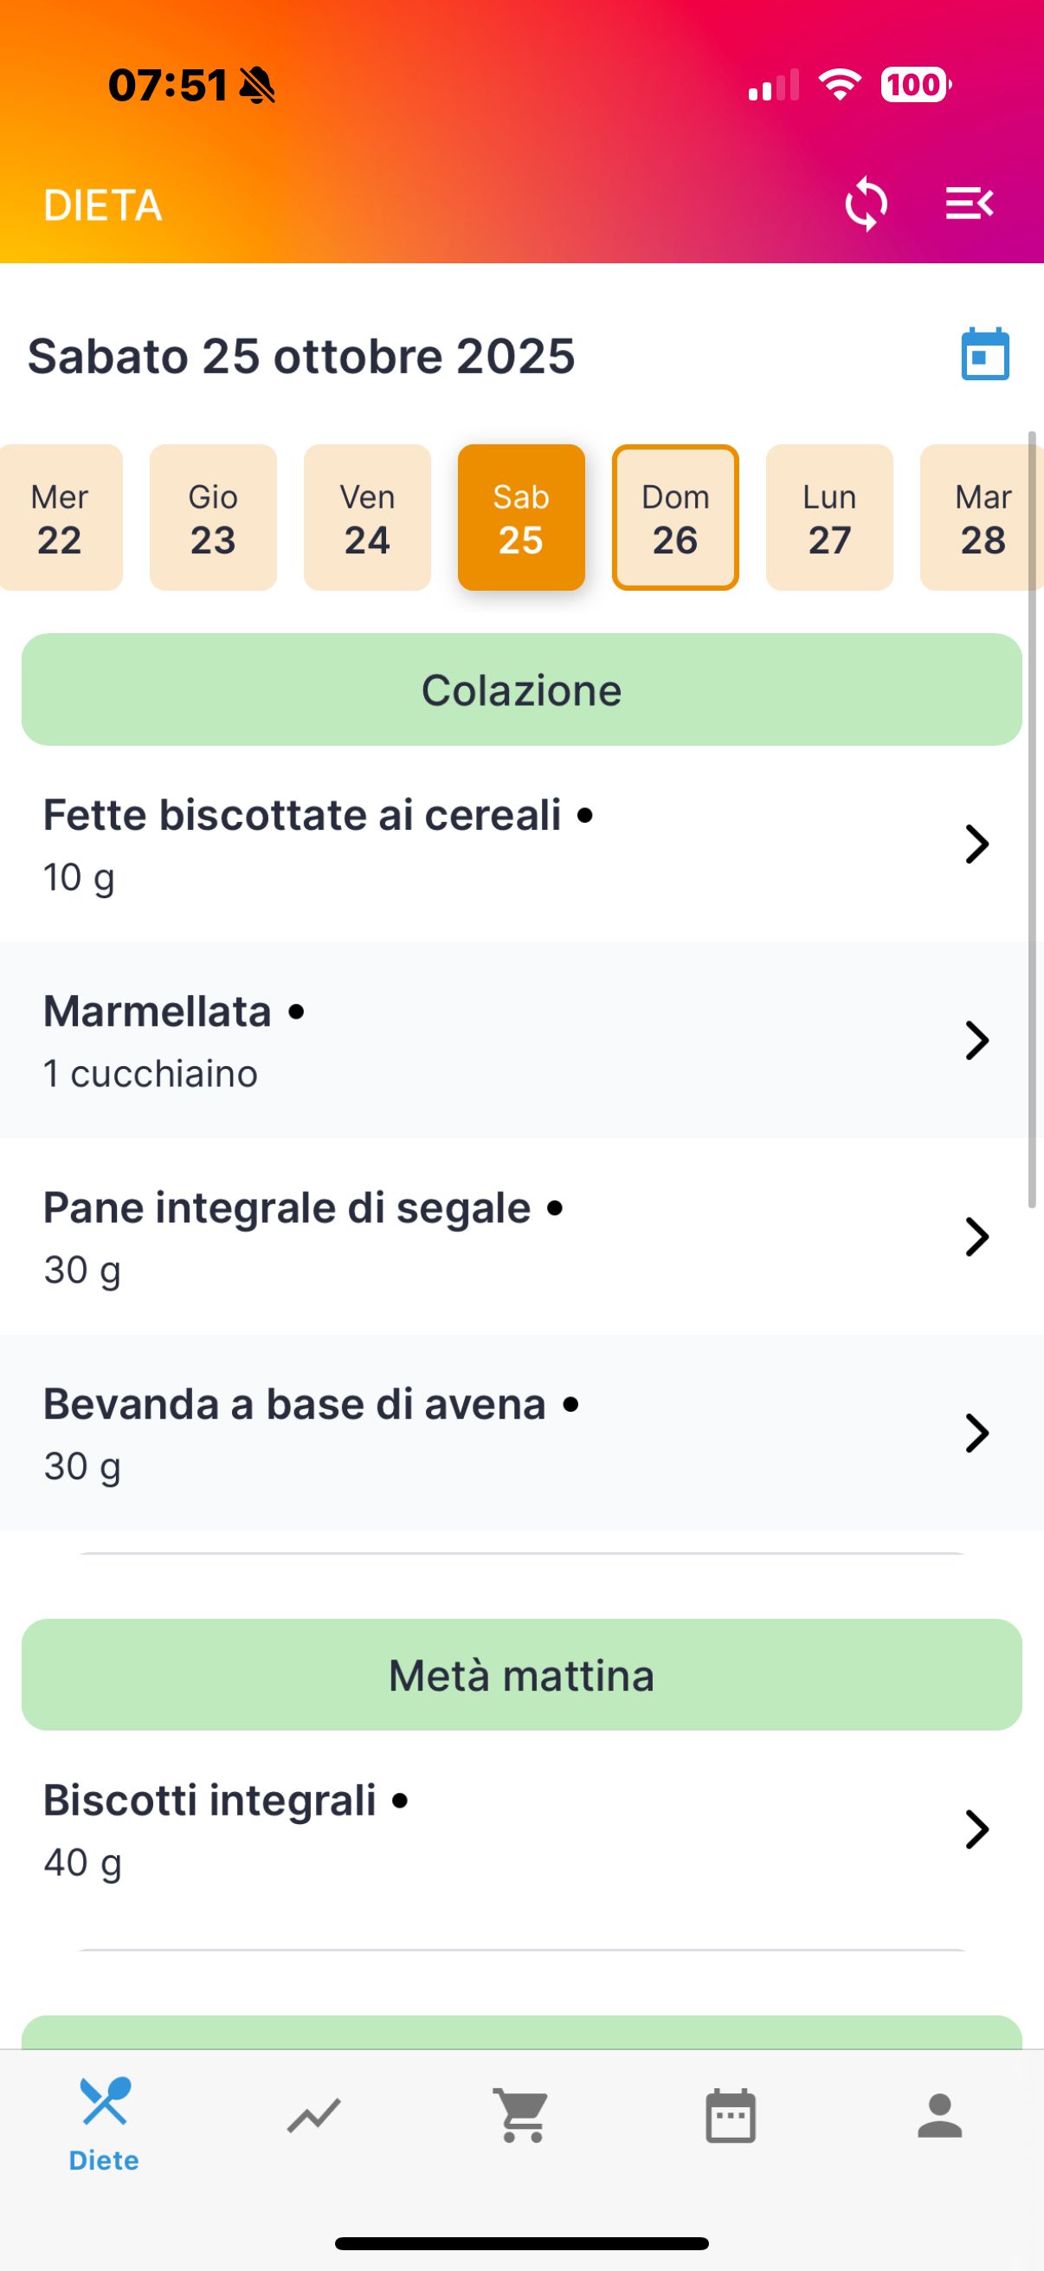Screen dimensions: 1044x2271
Task: Expand Fette biscottate ai cereali chevron
Action: (977, 844)
